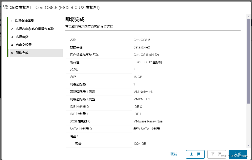Click the IDE 0 value
The height and width of the screenshot is (160, 252).
pyautogui.click(x=138, y=107)
